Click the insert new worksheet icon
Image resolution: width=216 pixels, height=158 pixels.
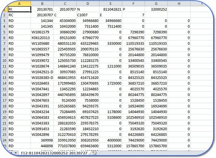(94, 153)
